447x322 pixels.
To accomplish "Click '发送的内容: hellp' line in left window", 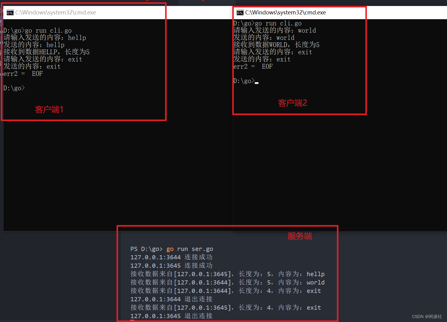I will pyautogui.click(x=34, y=45).
